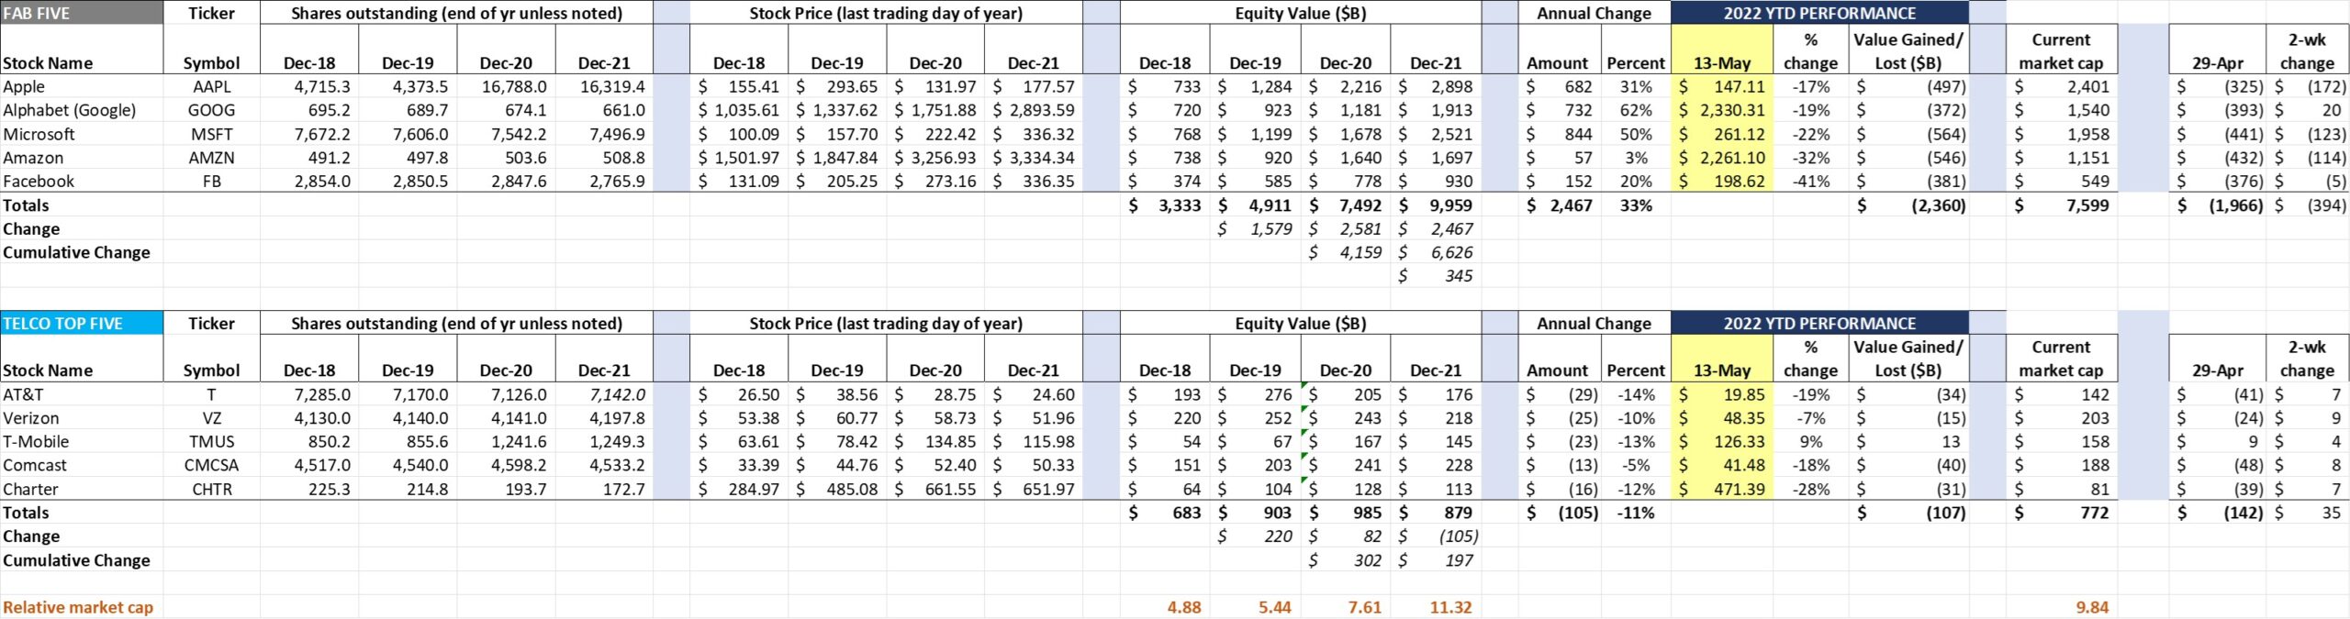2350x619 pixels.
Task: Select Charter 13-May price 471.39
Action: coord(1722,490)
